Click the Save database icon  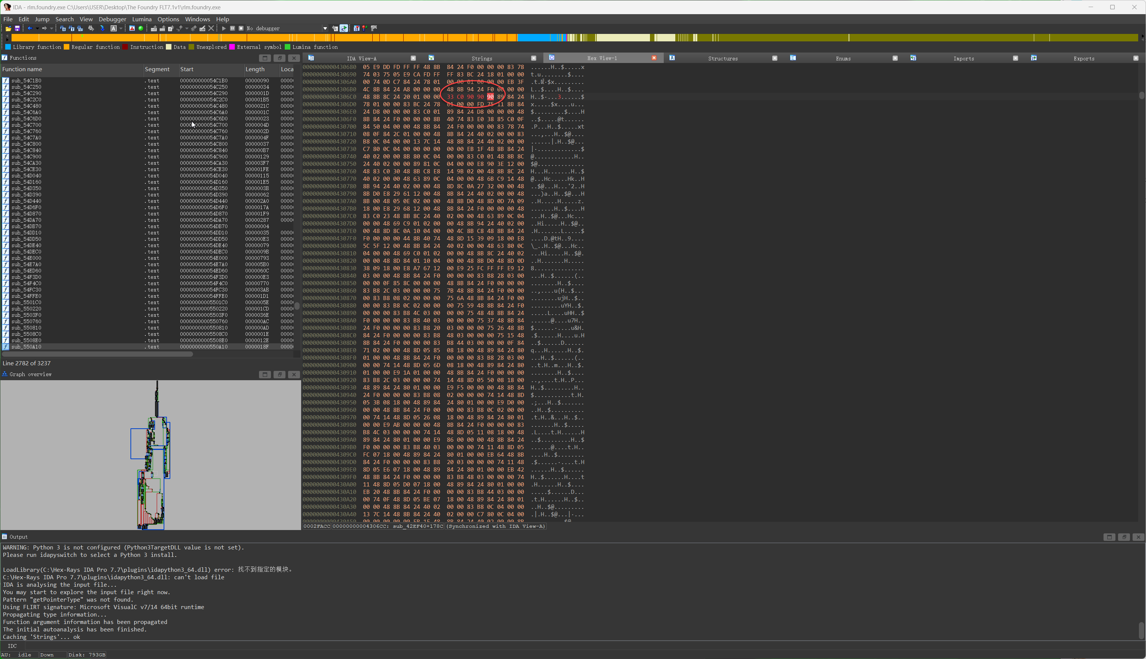tap(17, 28)
